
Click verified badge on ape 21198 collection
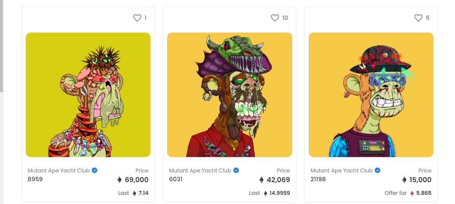(x=378, y=170)
